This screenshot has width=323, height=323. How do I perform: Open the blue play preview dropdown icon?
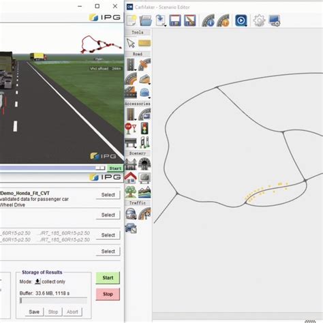(241, 20)
